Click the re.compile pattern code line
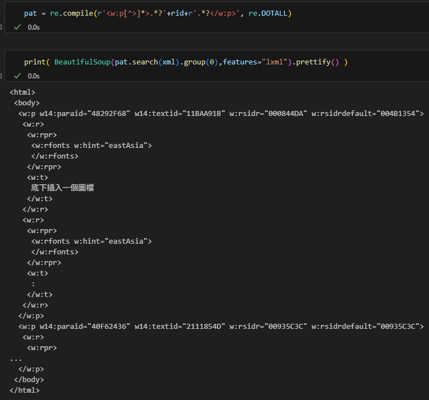This screenshot has height=400, width=429. pos(158,13)
